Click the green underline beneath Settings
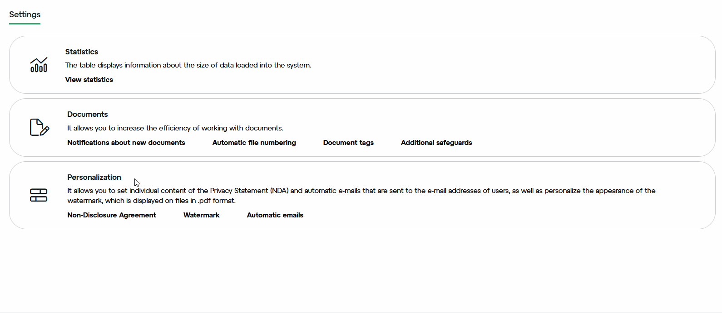Image resolution: width=722 pixels, height=313 pixels. coord(25,24)
